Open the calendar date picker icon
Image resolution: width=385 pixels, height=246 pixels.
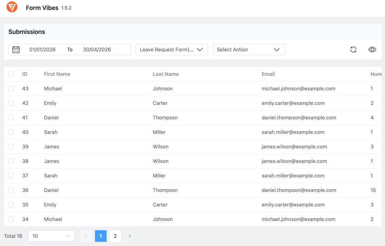point(16,50)
